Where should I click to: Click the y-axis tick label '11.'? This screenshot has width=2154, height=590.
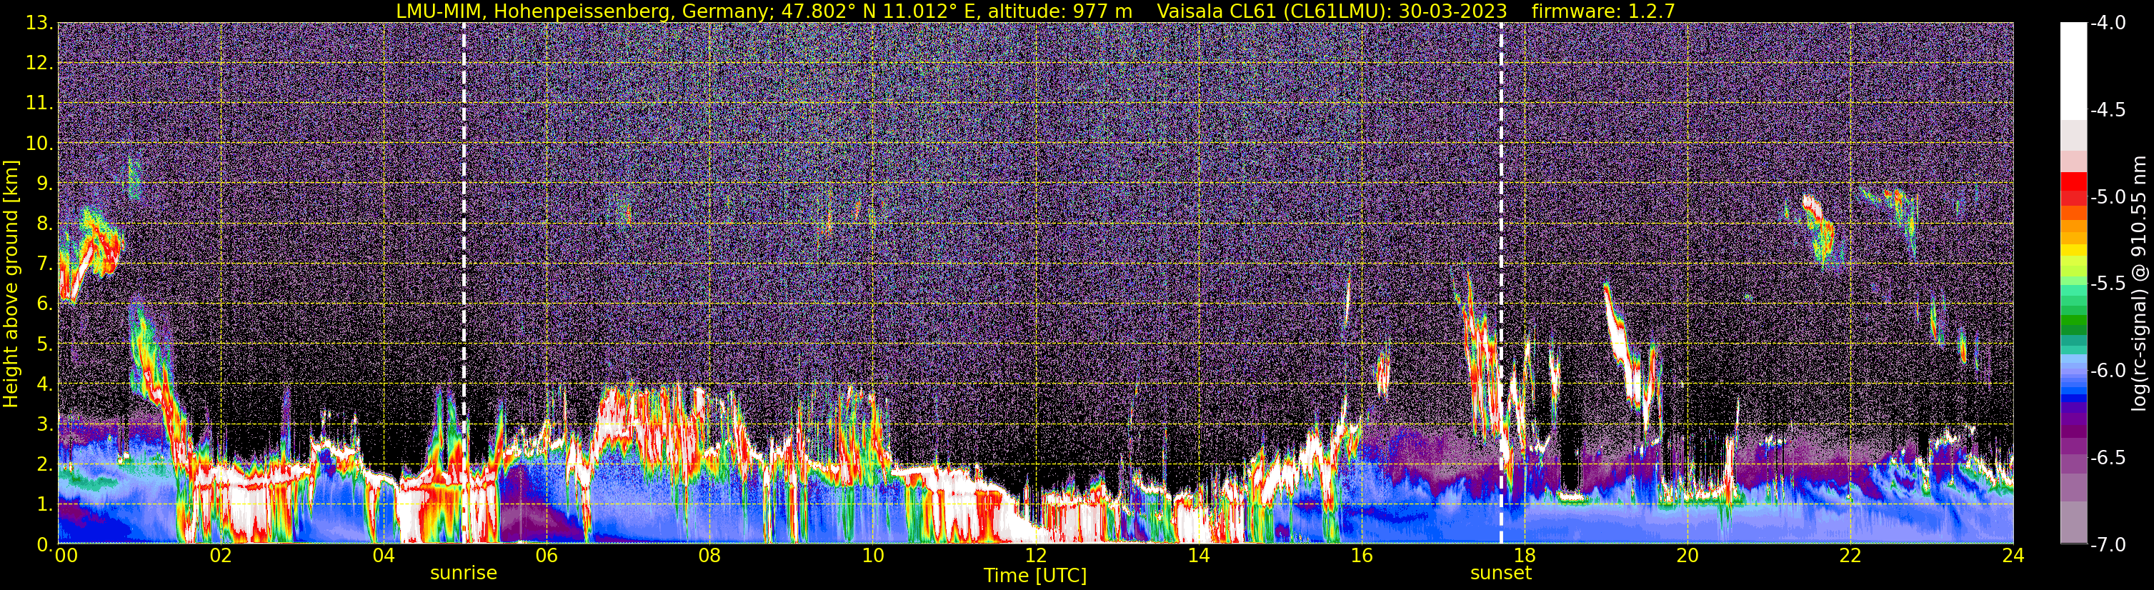[x=39, y=104]
